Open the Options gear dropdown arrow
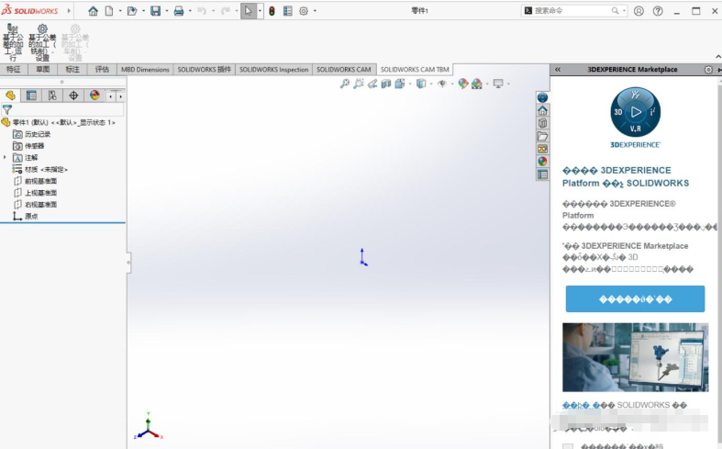Screen dimensions: 722x449 pos(315,11)
